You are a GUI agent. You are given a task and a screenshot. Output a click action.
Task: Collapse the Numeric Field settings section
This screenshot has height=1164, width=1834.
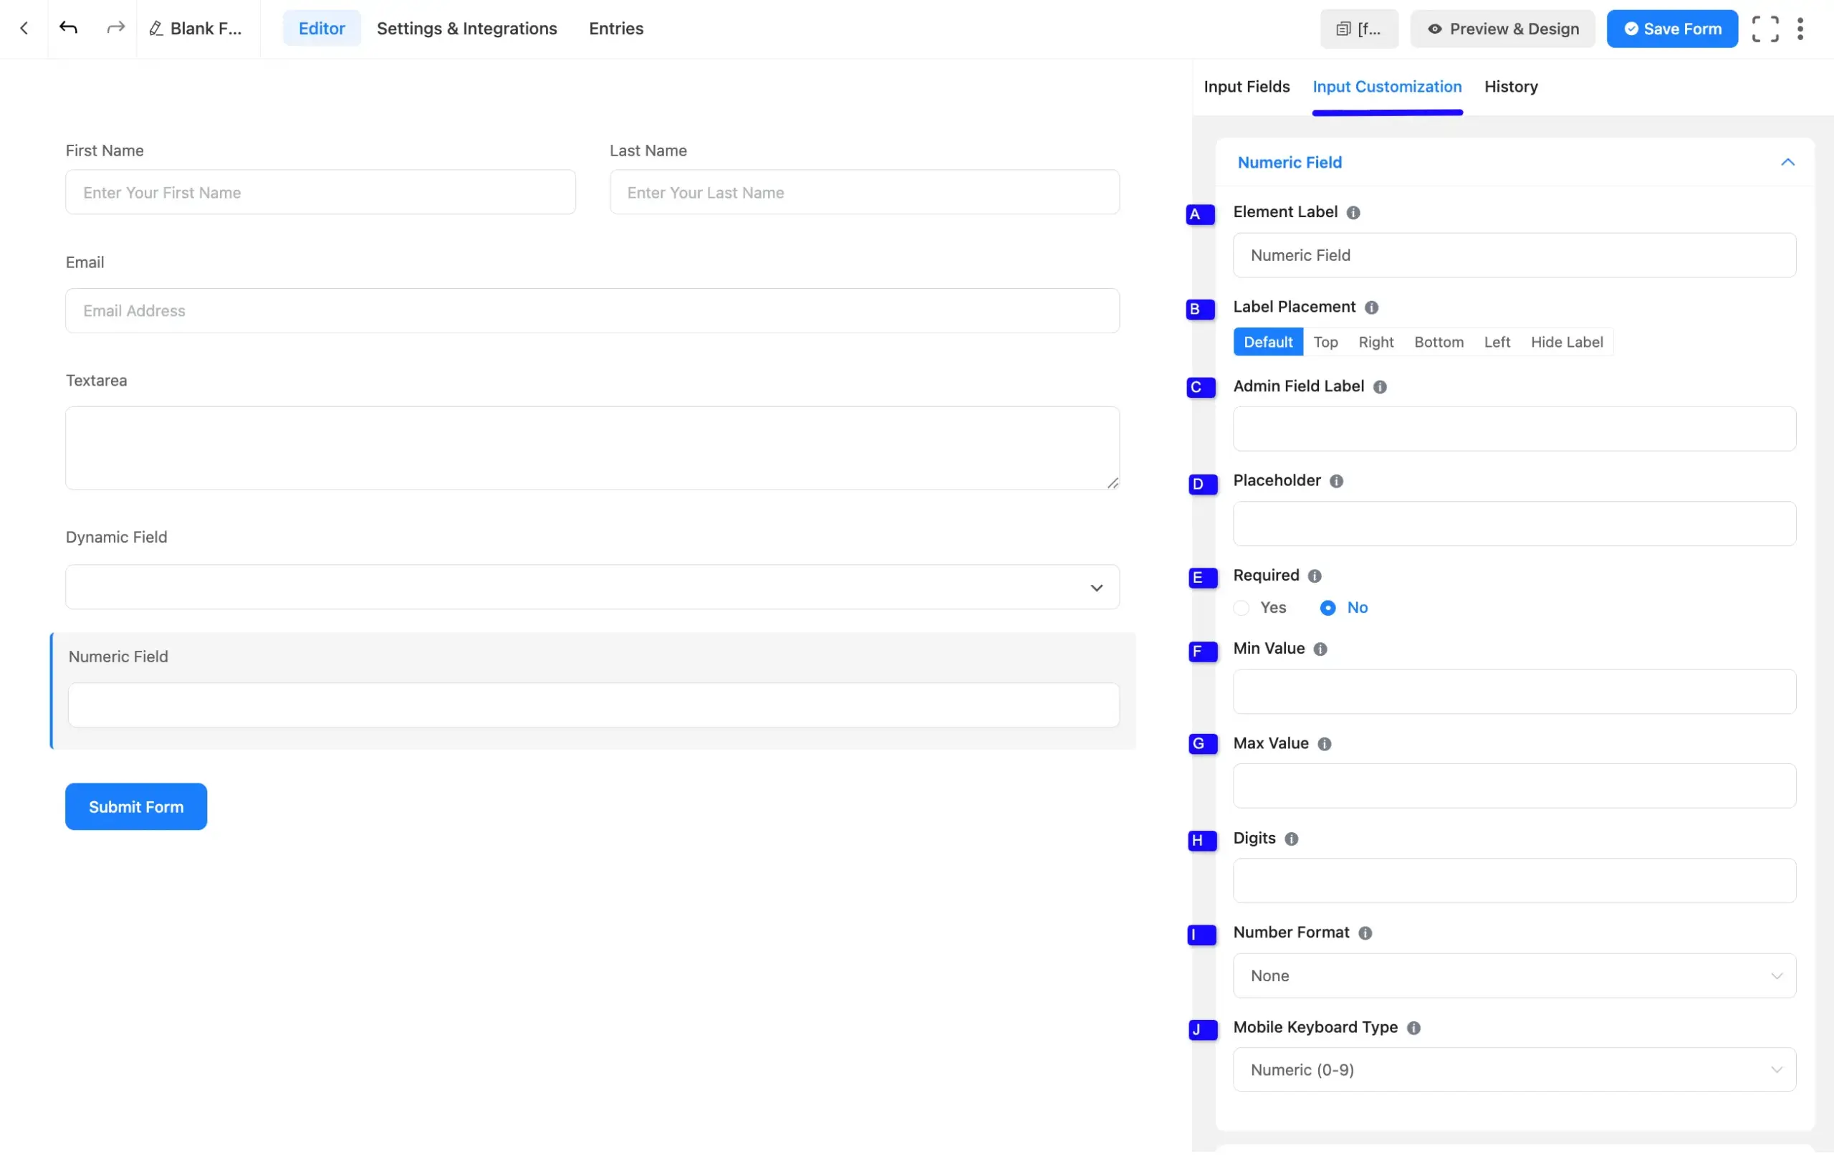click(1787, 162)
